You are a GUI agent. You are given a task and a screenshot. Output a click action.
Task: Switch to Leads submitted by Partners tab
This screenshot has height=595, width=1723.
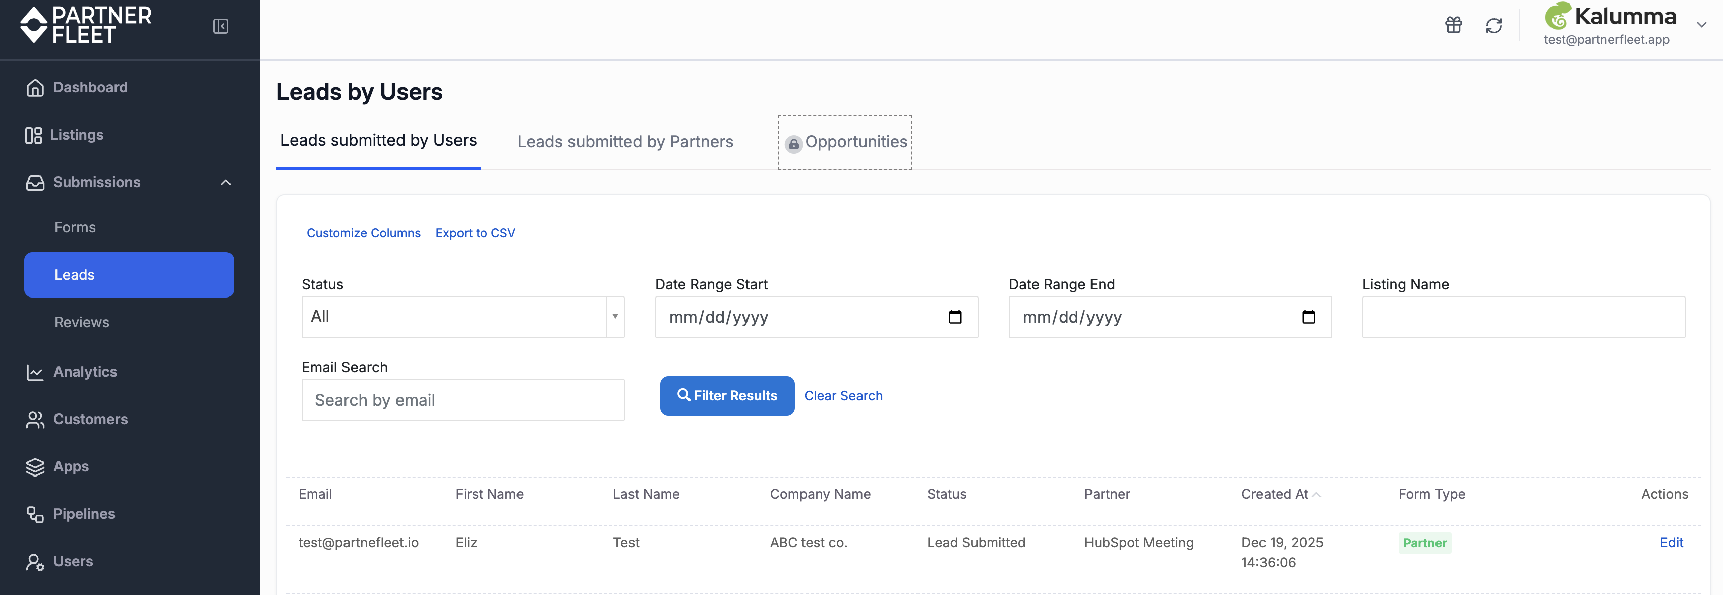(625, 142)
